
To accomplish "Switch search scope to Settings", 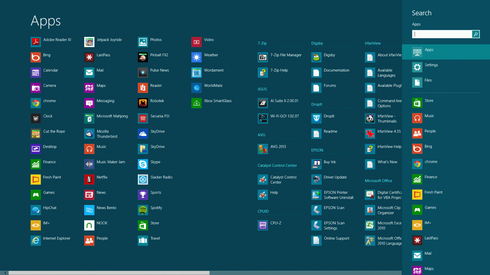I will pos(432,65).
